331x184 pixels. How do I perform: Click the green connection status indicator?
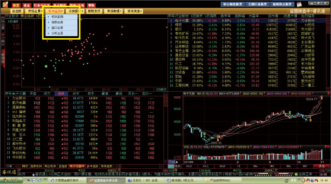coord(296,174)
